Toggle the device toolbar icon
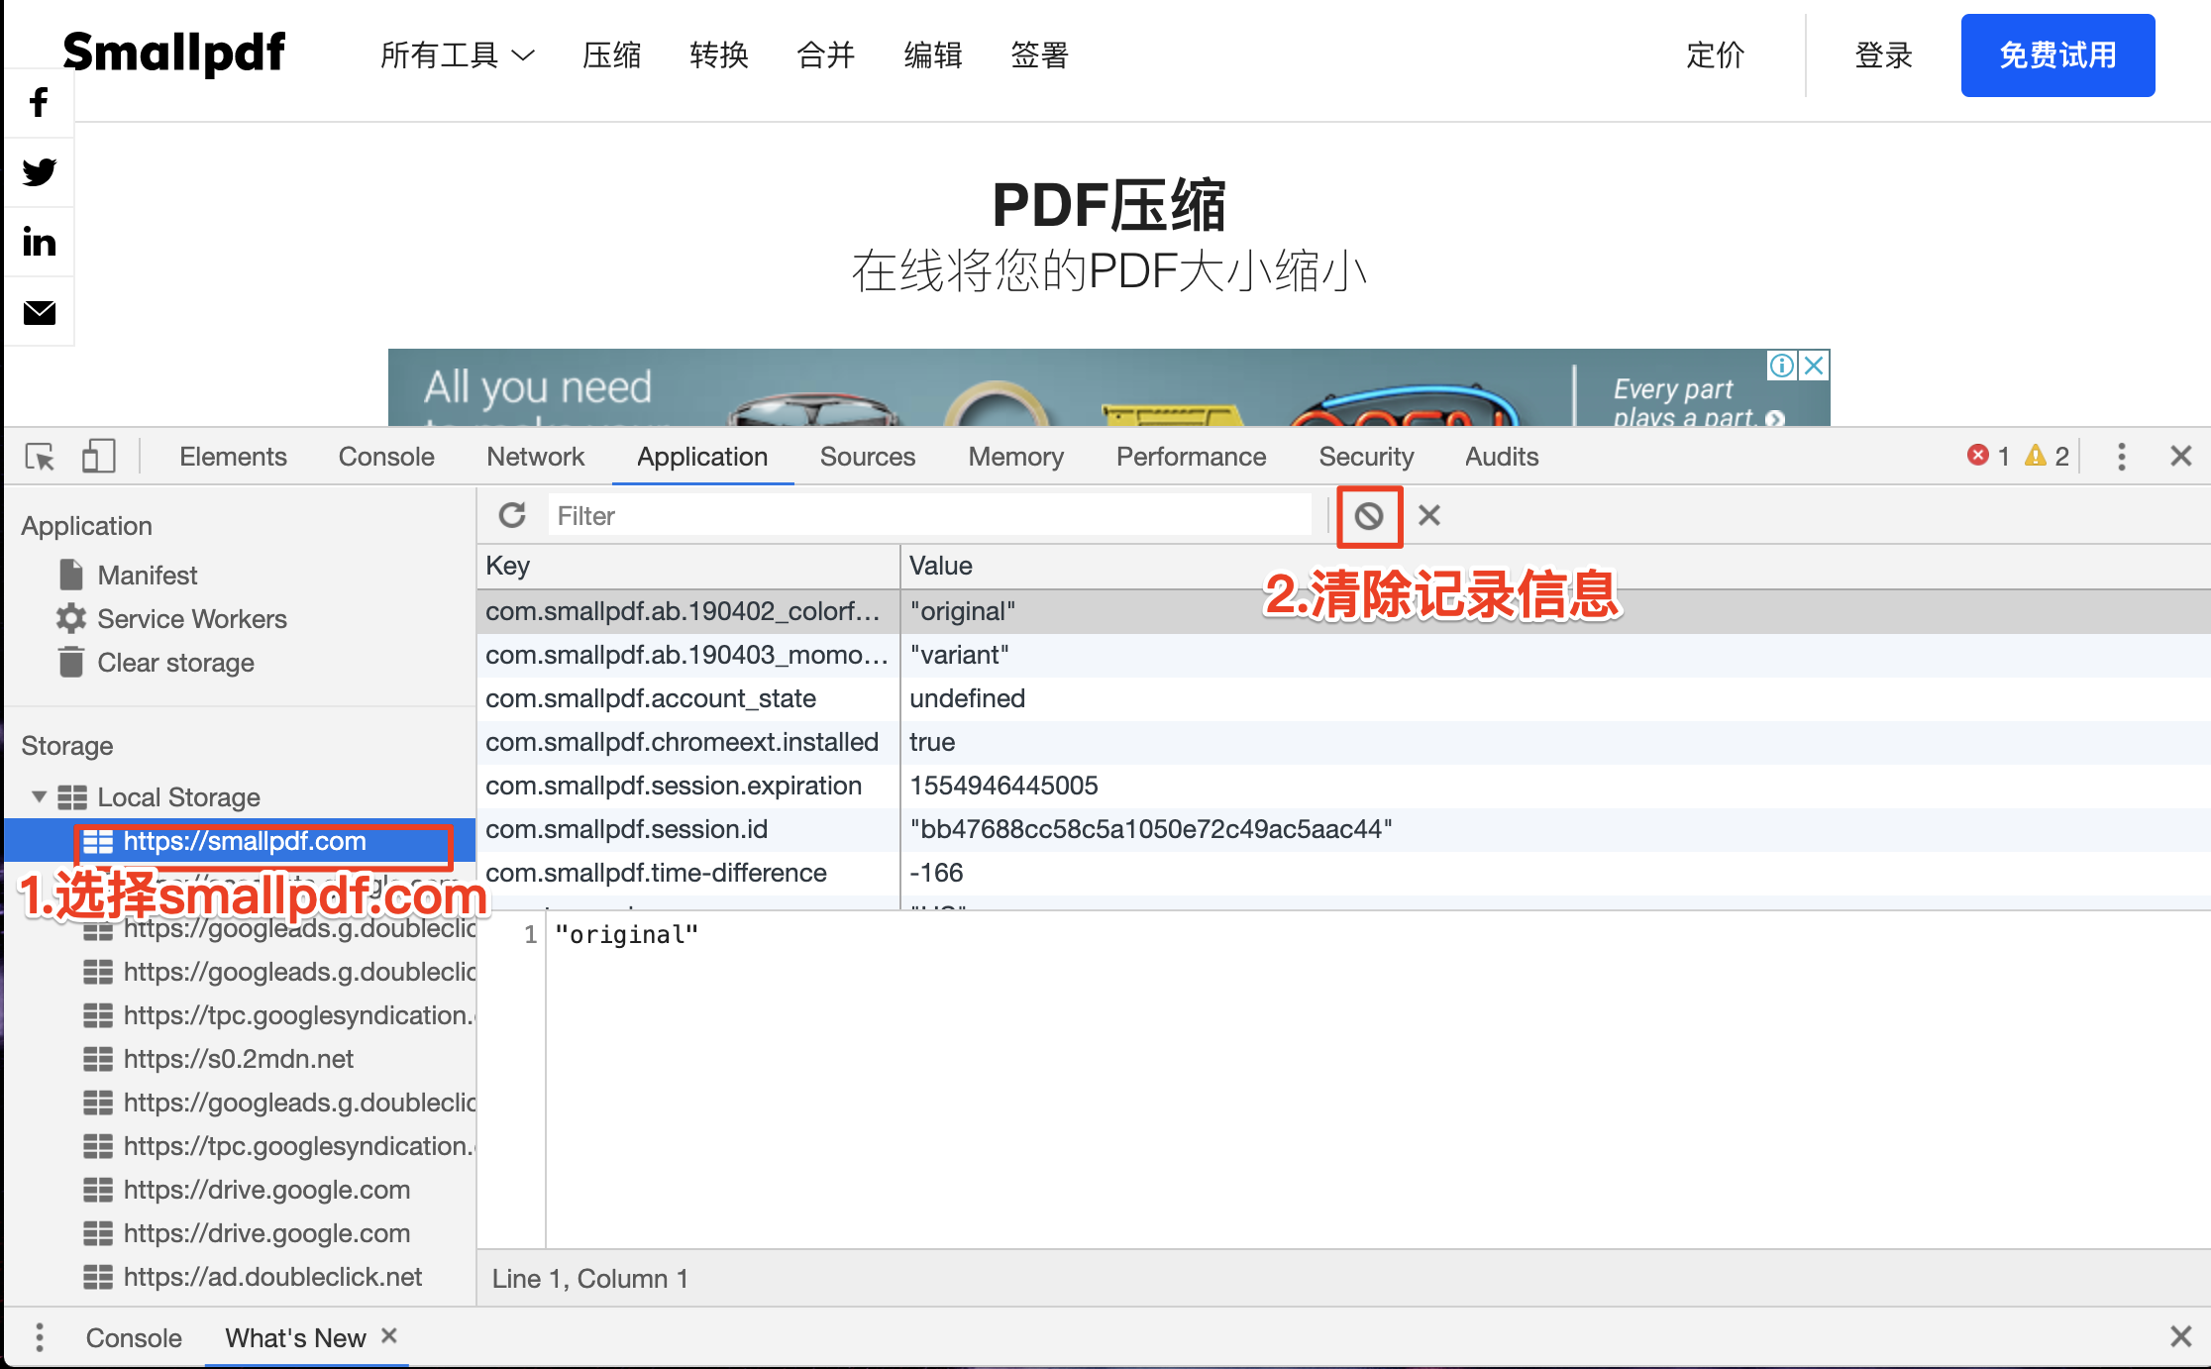The image size is (2211, 1369). coord(98,457)
